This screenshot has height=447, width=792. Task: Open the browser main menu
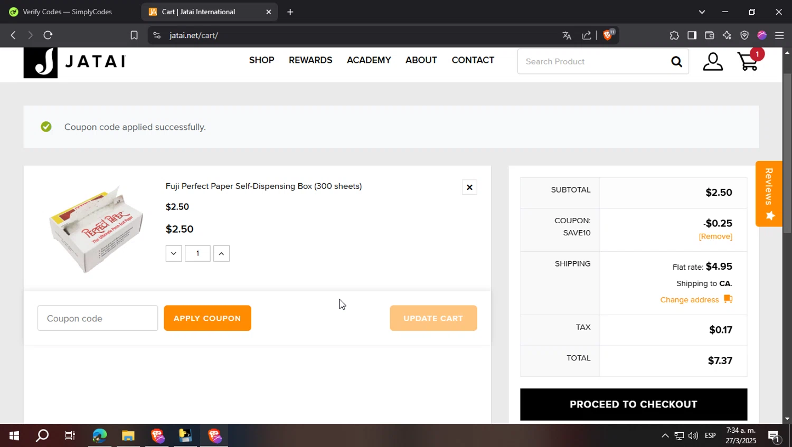coord(779,35)
